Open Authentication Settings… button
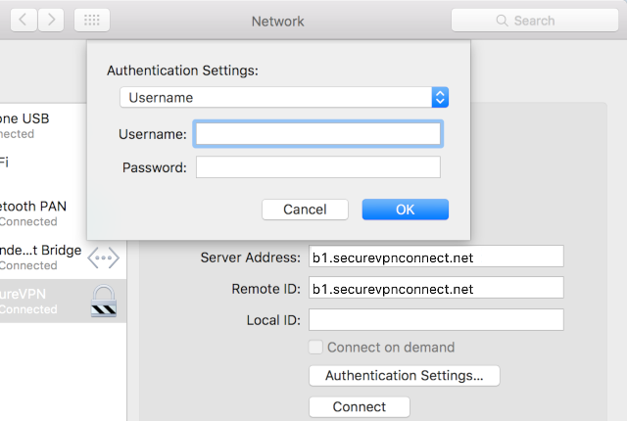Screen dimensions: 627x421 (x=404, y=375)
